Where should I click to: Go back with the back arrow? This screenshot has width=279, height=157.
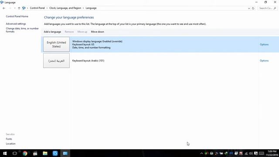click(x=4, y=8)
